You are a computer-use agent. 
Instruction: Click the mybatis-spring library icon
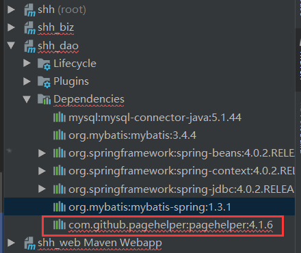(60, 207)
